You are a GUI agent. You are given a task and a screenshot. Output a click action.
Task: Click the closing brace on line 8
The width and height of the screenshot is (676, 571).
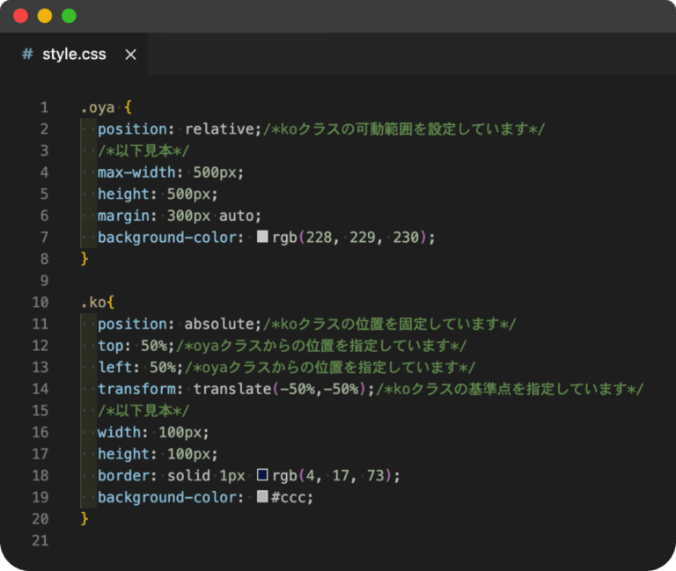[x=84, y=259]
